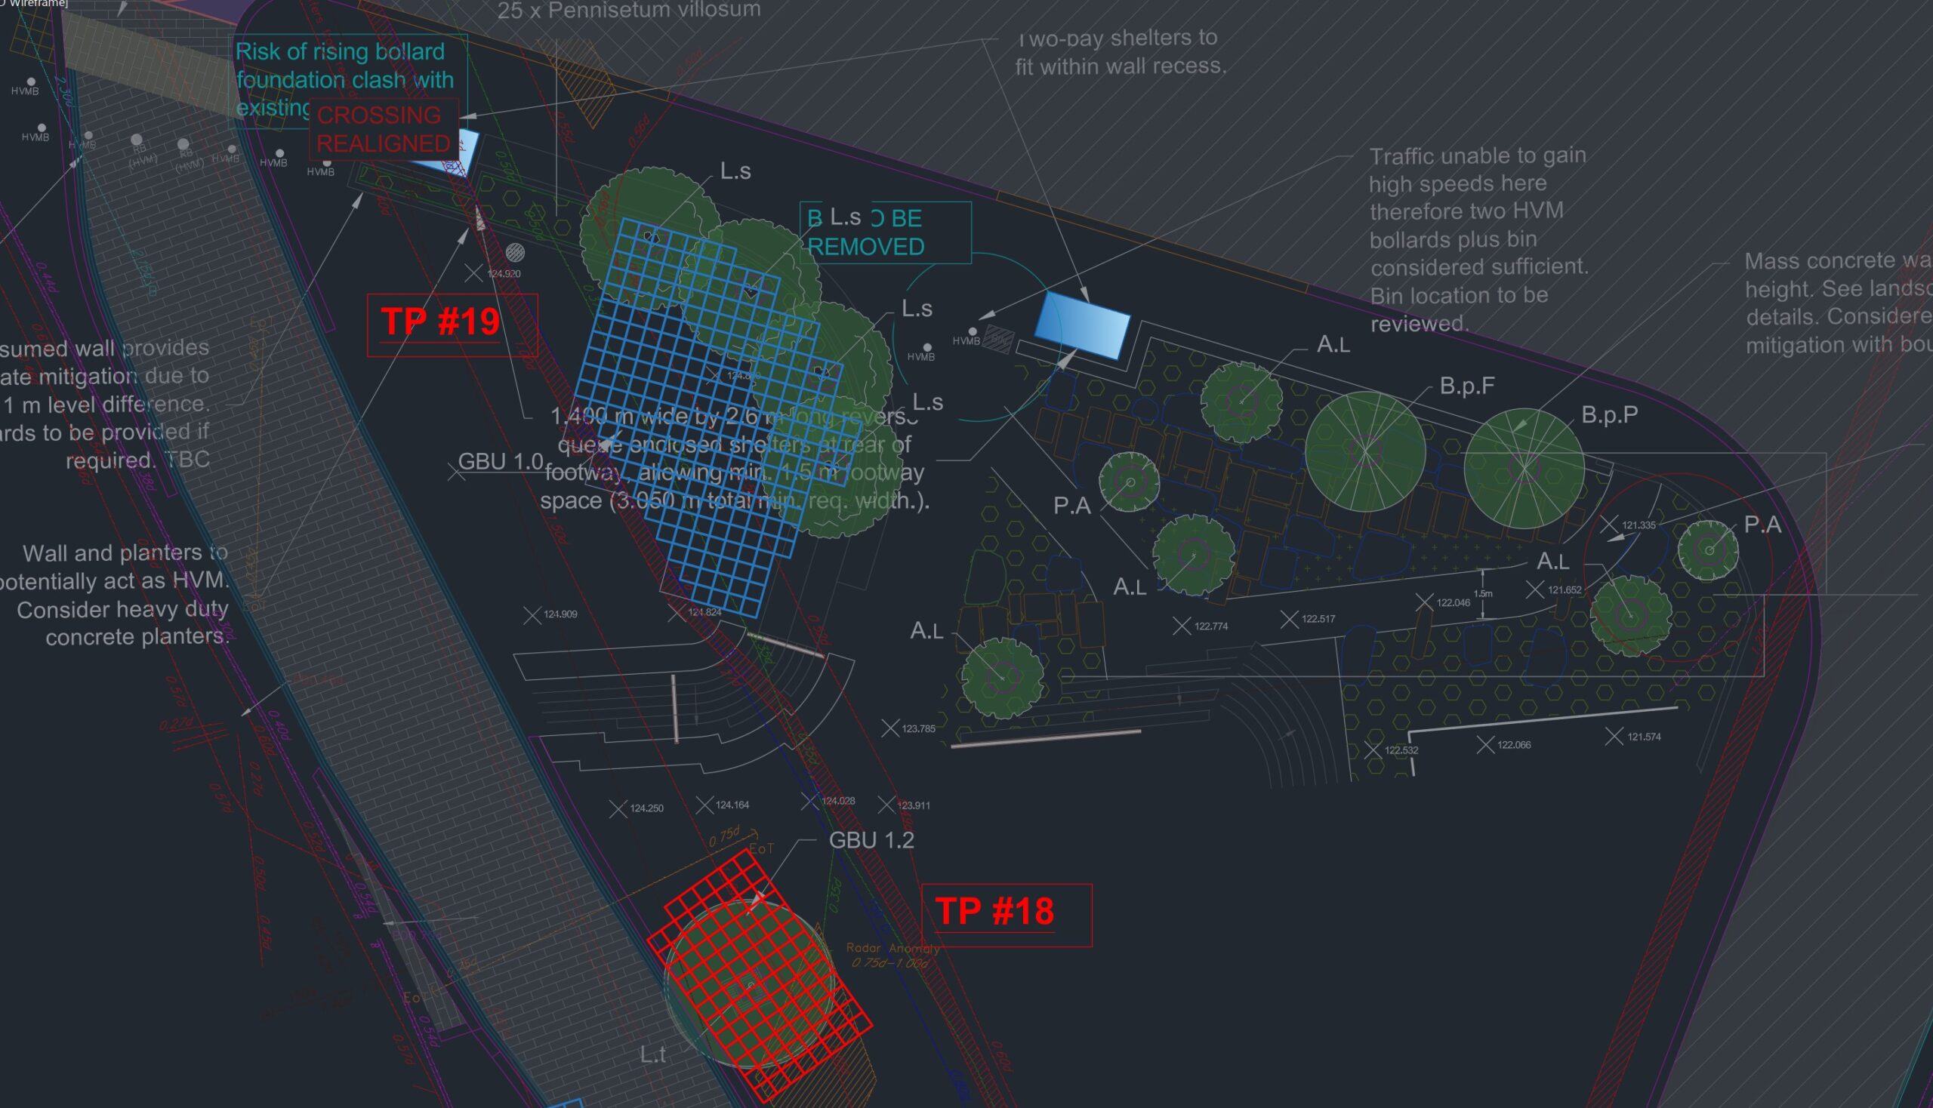Click the GBU 1.0 label
The width and height of the screenshot is (1933, 1108).
(500, 462)
